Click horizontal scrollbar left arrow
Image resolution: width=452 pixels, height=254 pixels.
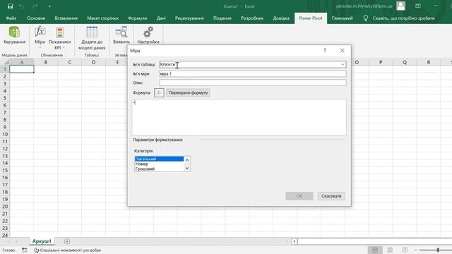294,241
